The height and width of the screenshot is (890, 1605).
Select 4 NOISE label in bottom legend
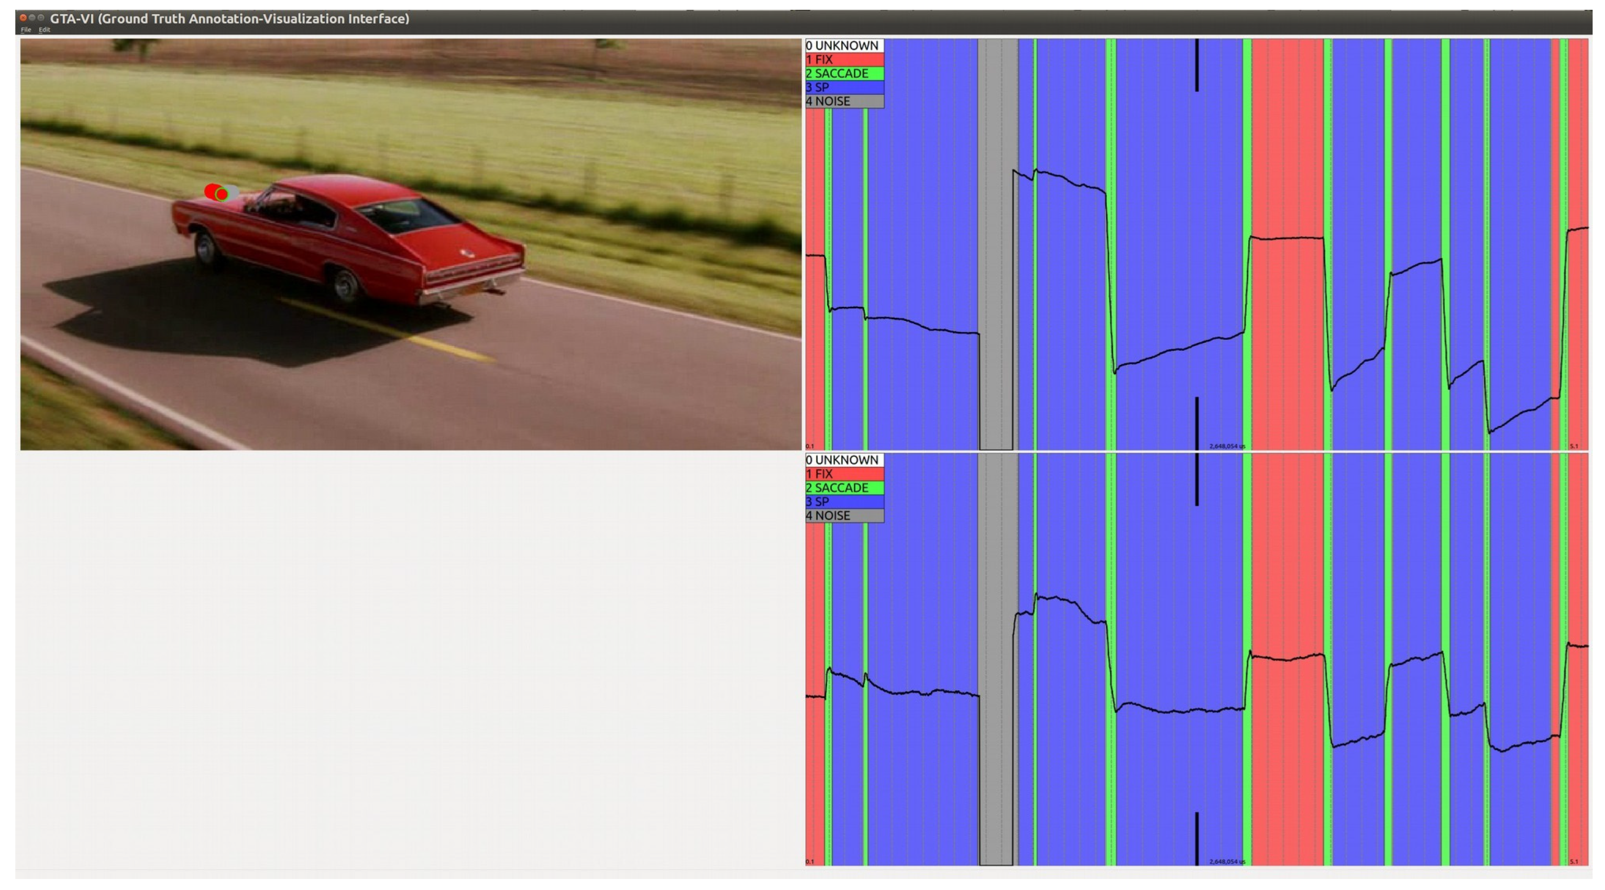[x=844, y=516]
